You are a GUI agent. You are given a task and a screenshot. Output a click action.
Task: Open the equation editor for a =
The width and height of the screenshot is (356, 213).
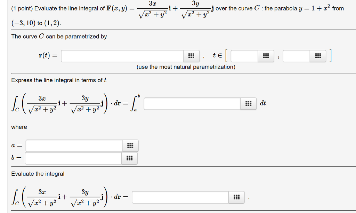click(x=129, y=145)
